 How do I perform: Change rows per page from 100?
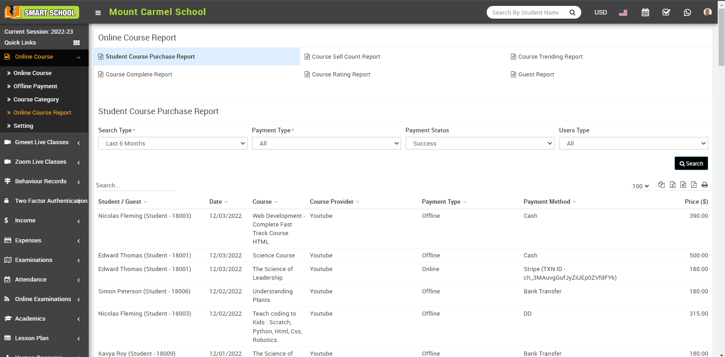pyautogui.click(x=640, y=186)
